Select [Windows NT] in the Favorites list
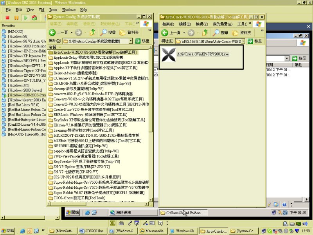The width and height of the screenshot is (313, 235). click(x=18, y=85)
